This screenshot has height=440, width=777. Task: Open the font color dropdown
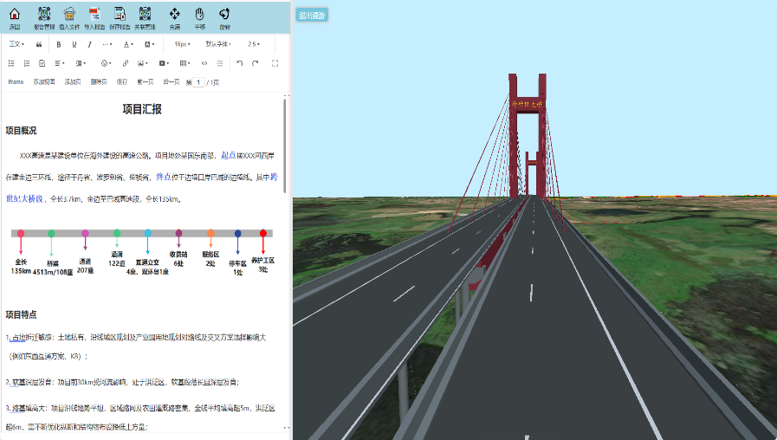(x=128, y=44)
